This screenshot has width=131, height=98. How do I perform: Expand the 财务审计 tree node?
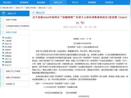click(x=3, y=50)
